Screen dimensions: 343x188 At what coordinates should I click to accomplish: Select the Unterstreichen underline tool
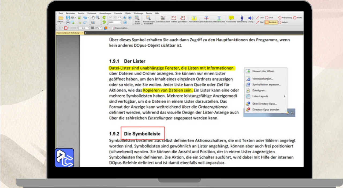tap(219, 18)
